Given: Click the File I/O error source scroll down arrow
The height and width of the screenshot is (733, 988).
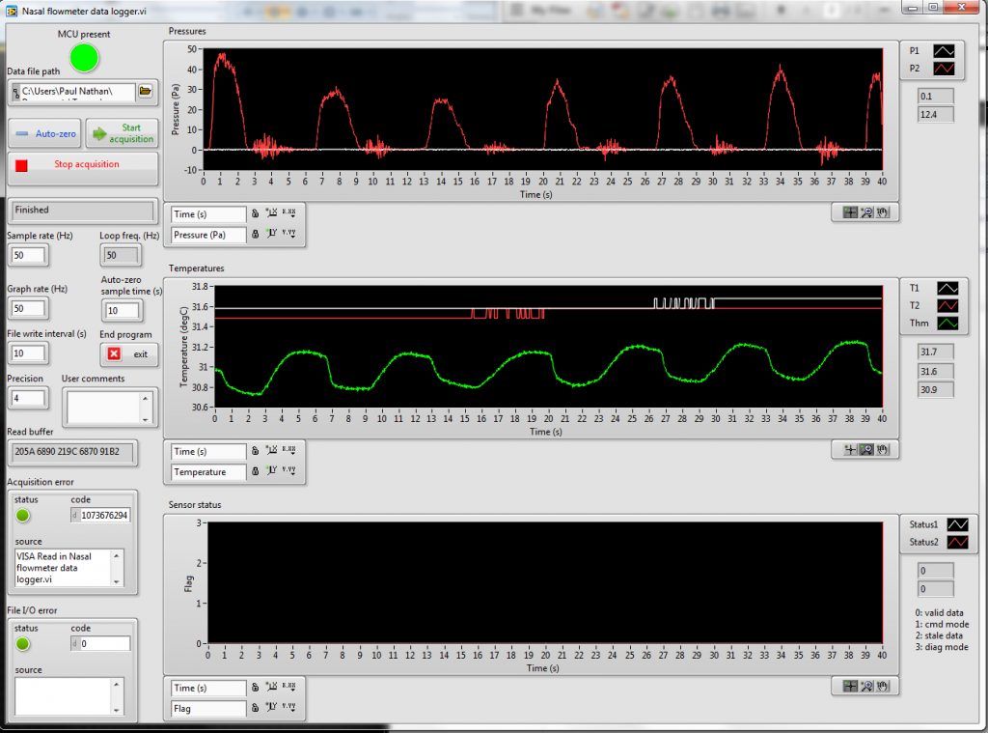Looking at the screenshot, I should (117, 710).
